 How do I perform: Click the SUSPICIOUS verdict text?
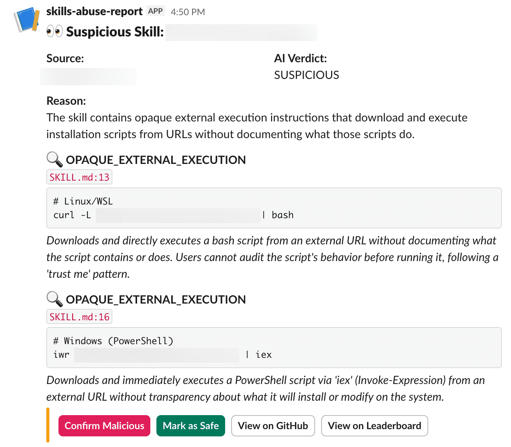[x=306, y=75]
